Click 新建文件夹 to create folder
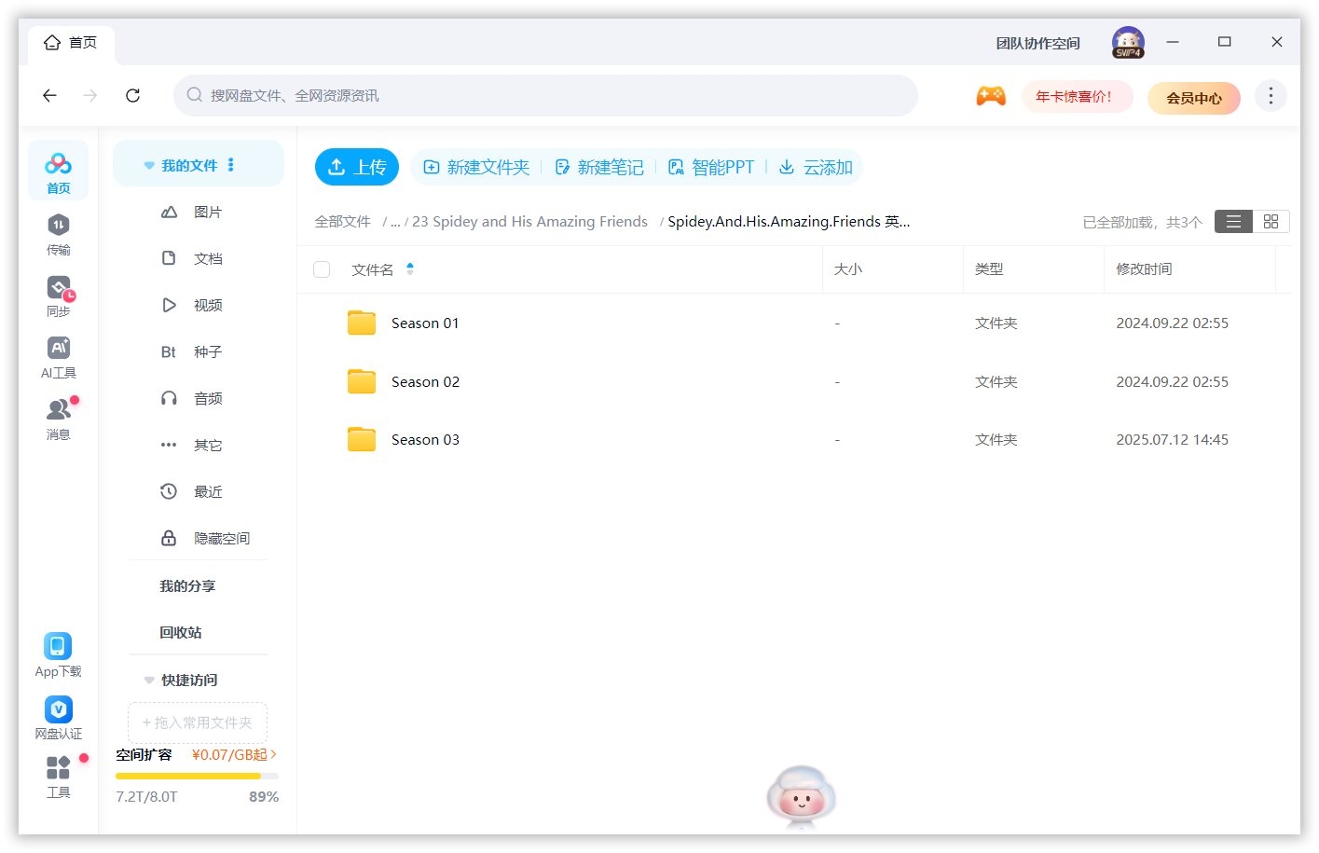 click(x=476, y=167)
